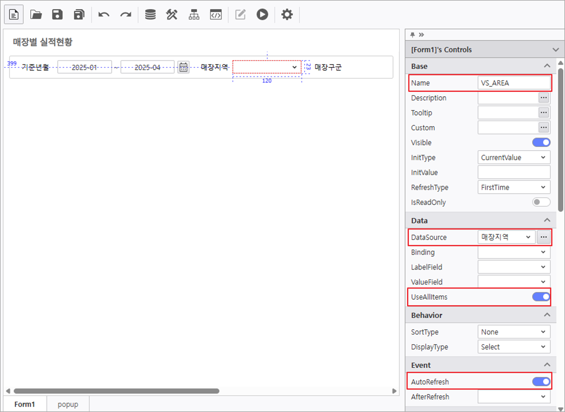Click the new document icon in toolbar

14,14
